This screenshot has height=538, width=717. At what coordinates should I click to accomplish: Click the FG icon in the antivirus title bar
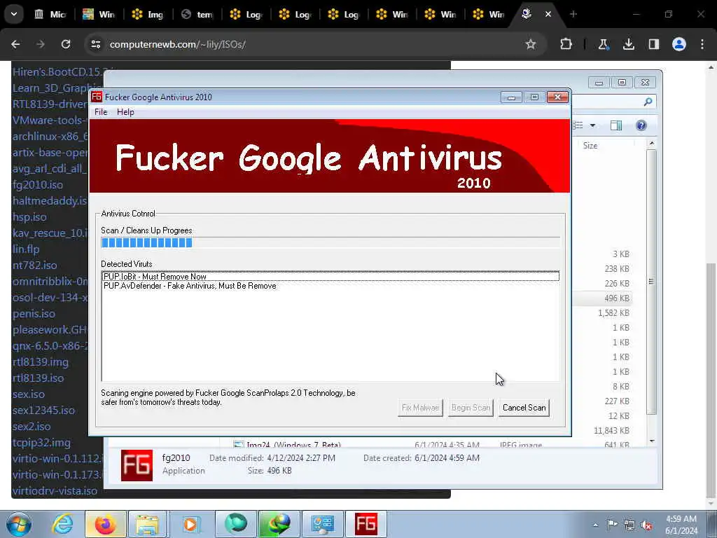(97, 97)
